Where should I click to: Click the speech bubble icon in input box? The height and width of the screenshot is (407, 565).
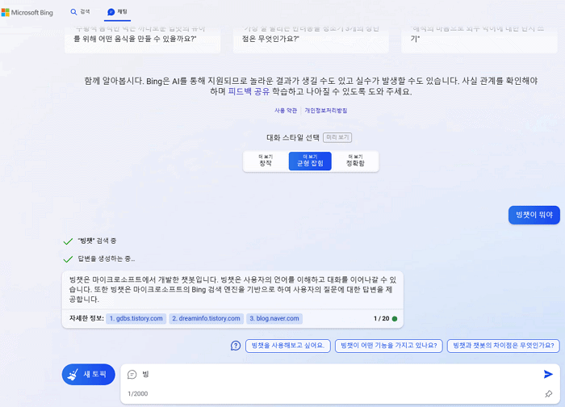(x=132, y=375)
